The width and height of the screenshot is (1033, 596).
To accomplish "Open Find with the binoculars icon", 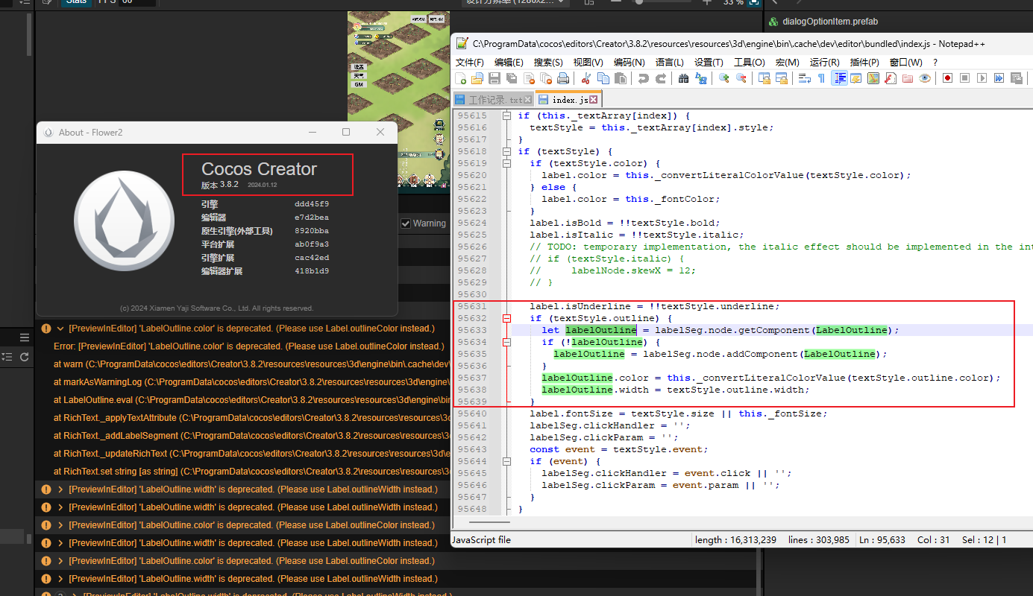I will 684,78.
